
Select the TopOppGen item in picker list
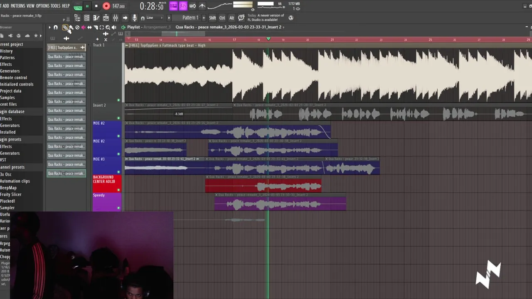(66, 48)
